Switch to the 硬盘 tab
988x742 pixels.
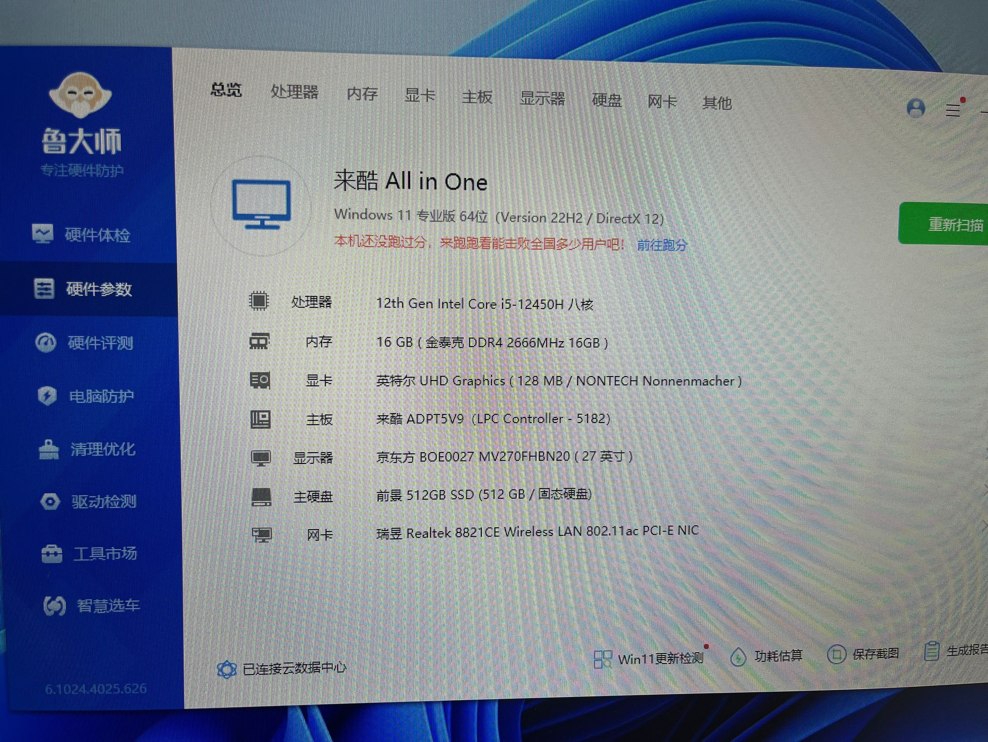(606, 101)
